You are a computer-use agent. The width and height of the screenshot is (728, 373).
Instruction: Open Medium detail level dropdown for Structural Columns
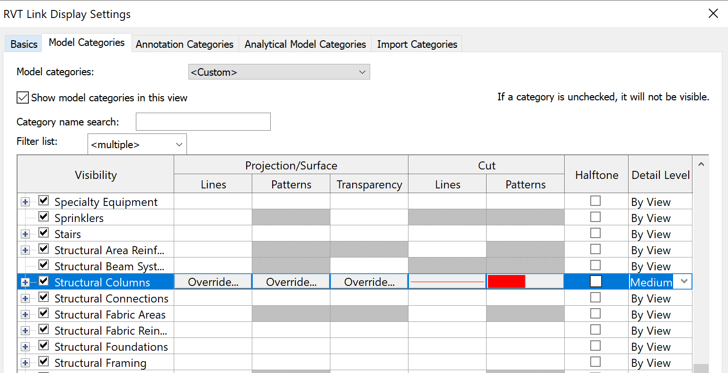point(684,282)
